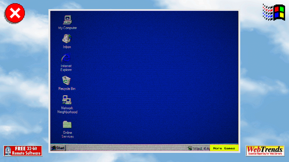Click the system tray icon beside the date
The width and height of the screenshot is (289, 162).
pyautogui.click(x=190, y=148)
